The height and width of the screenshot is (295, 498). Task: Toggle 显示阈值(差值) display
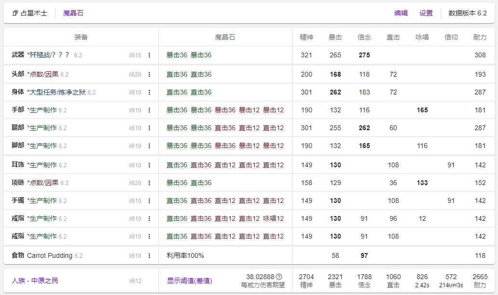point(189,281)
